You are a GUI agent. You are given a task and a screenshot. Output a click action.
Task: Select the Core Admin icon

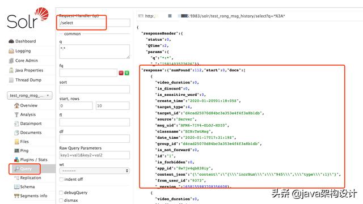click(x=11, y=61)
